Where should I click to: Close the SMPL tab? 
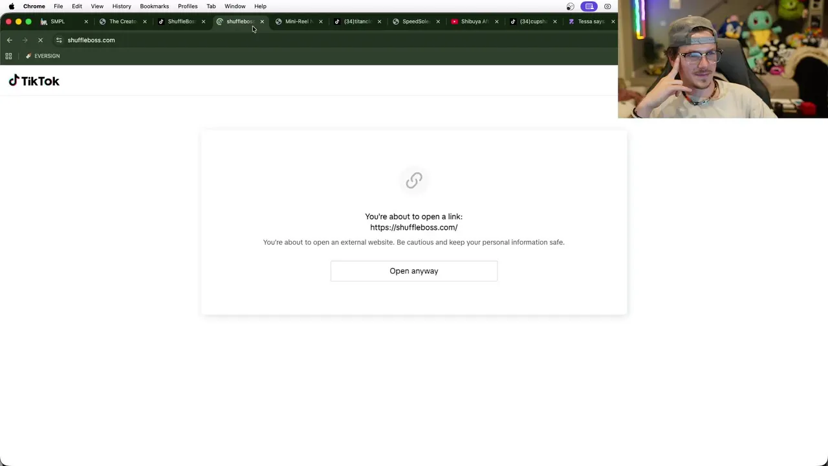(86, 21)
